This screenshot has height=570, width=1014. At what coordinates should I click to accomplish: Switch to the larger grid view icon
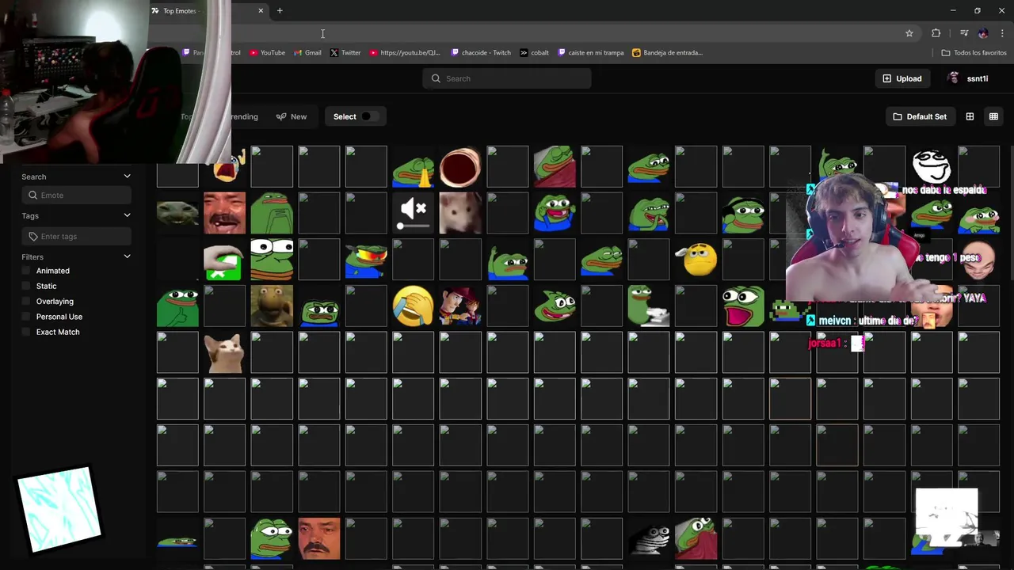pos(970,116)
